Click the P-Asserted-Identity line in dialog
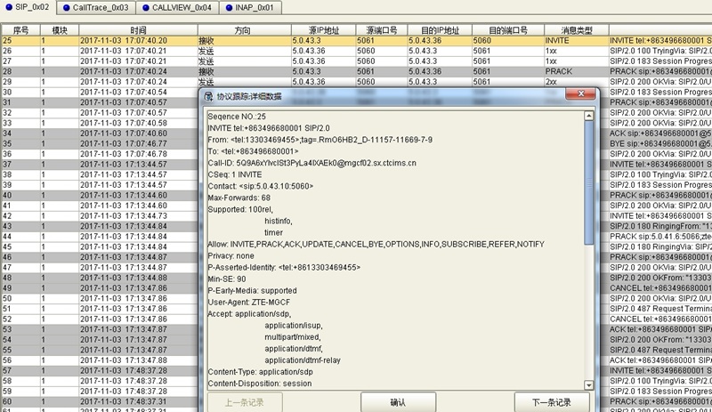 click(284, 267)
